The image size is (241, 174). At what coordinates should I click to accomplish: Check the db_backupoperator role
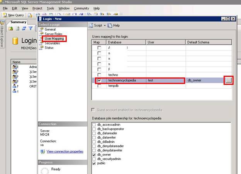point(94,129)
